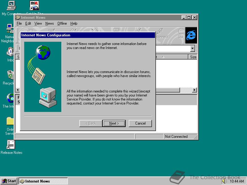Viewport: 247px width, 185px height.
Task: Open the News menu
Action: (x=50, y=23)
